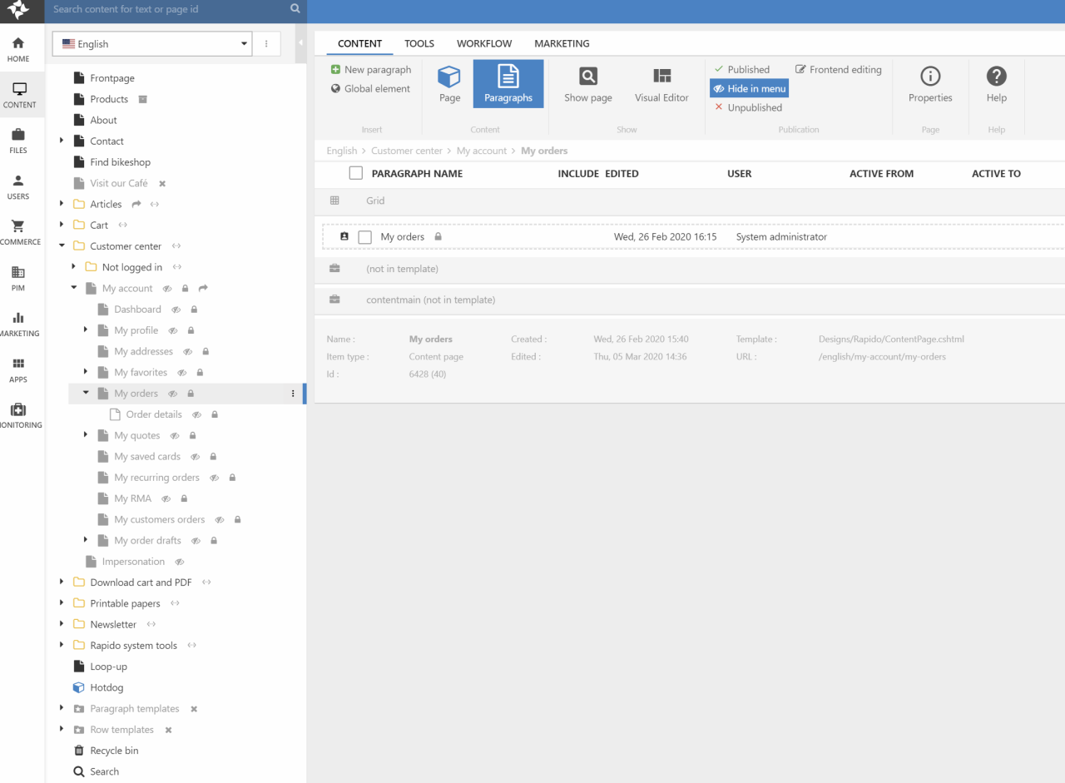Open page Properties
Screen dimensions: 1065x783
(x=929, y=84)
